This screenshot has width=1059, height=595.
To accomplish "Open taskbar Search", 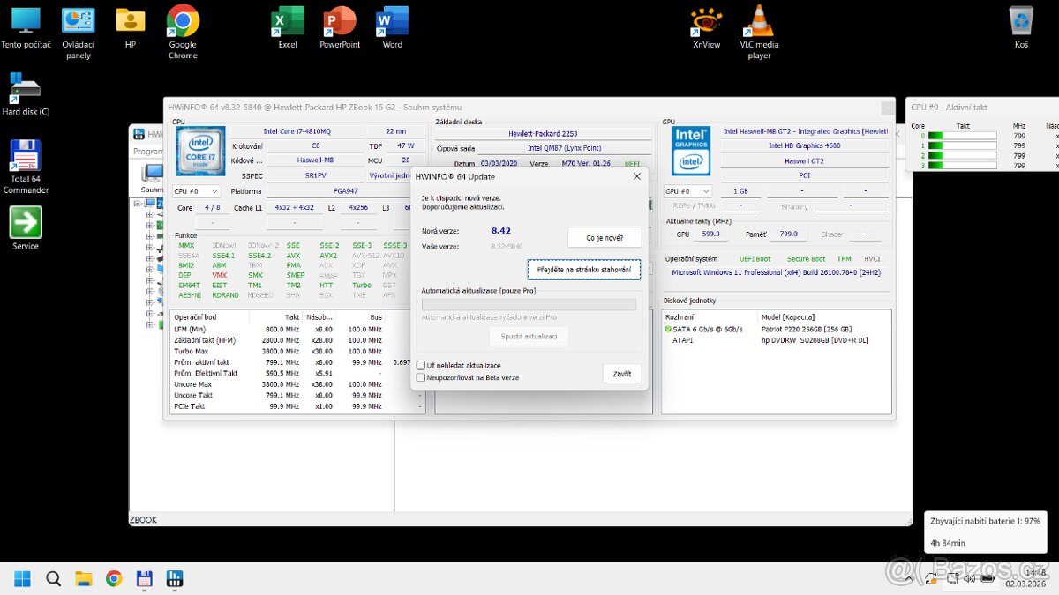I will (53, 579).
